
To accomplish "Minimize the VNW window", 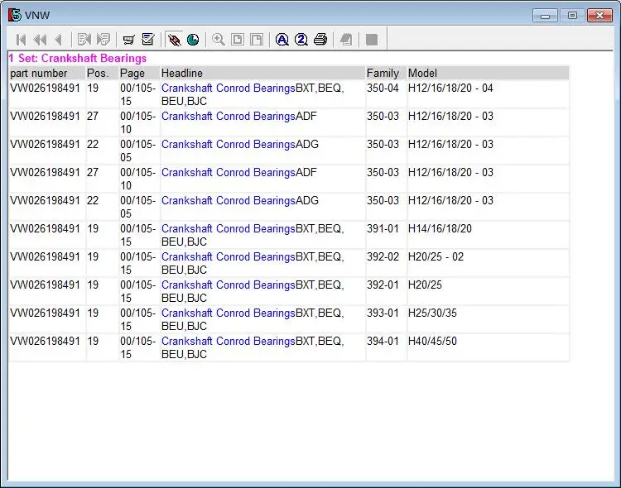I will [x=546, y=16].
